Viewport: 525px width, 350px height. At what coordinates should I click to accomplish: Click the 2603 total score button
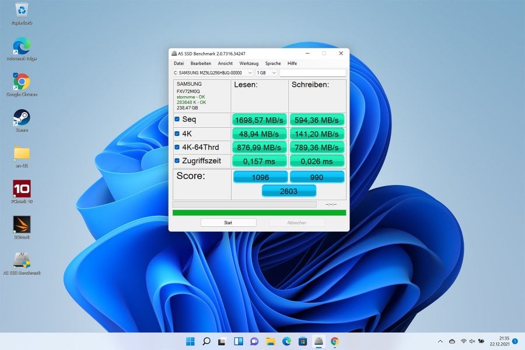click(x=289, y=191)
